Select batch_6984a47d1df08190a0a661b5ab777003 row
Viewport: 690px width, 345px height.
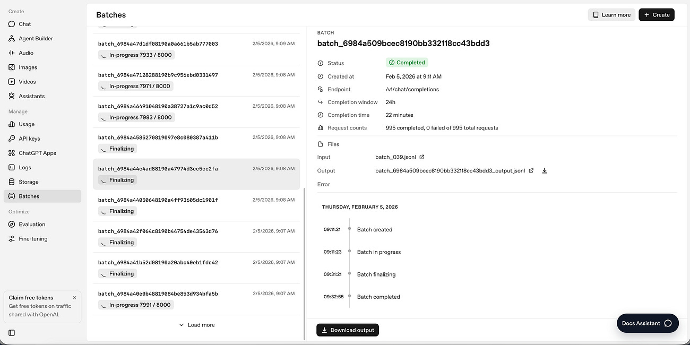coord(196,49)
